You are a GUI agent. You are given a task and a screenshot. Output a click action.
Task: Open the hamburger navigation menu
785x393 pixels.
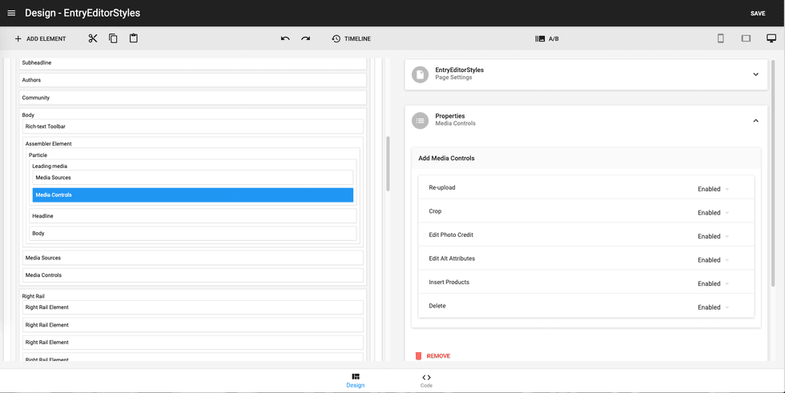(11, 13)
